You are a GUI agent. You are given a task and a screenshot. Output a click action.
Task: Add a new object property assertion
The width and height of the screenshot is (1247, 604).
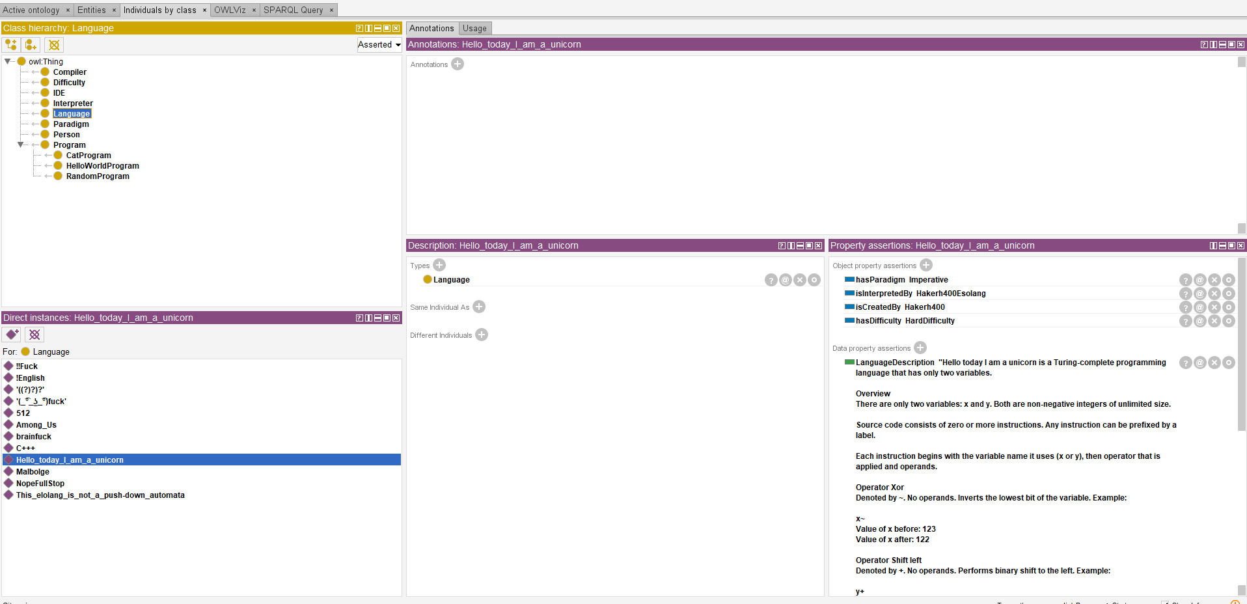coord(926,265)
